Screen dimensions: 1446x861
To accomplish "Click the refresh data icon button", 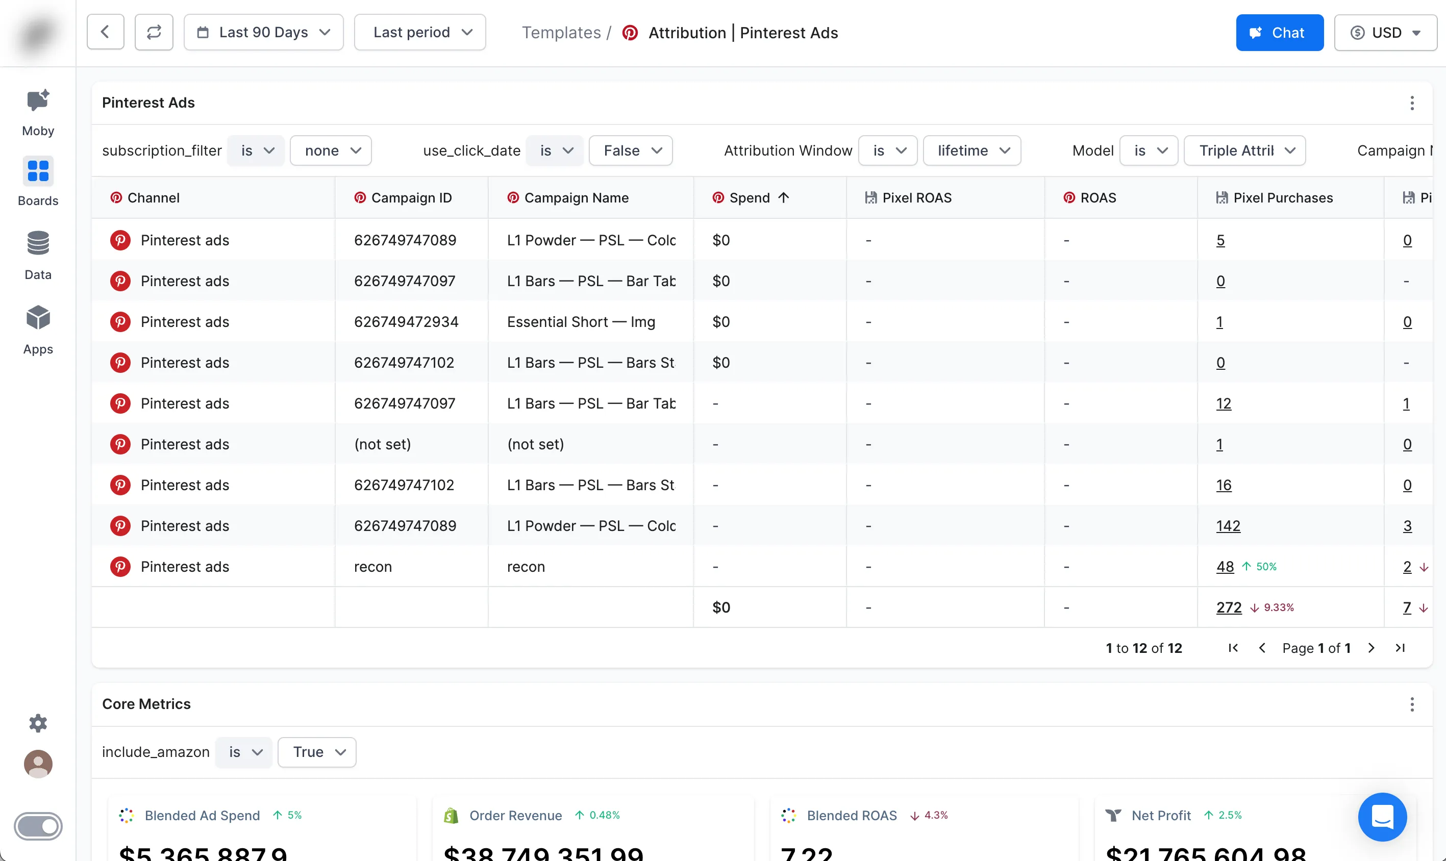I will click(x=154, y=33).
